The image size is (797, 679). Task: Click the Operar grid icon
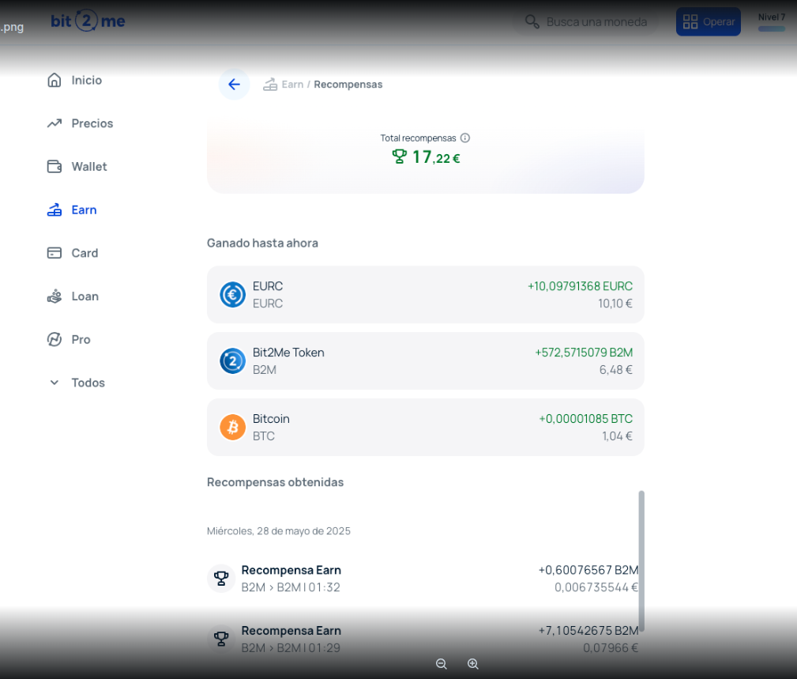[690, 22]
